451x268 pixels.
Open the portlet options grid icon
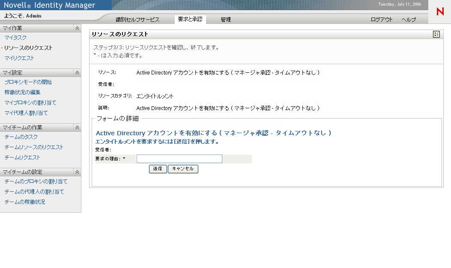(436, 34)
